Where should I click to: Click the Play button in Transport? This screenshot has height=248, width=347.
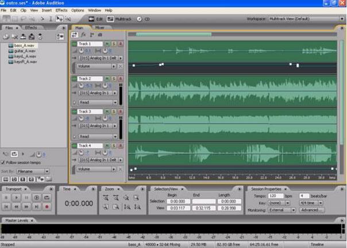coord(16,197)
